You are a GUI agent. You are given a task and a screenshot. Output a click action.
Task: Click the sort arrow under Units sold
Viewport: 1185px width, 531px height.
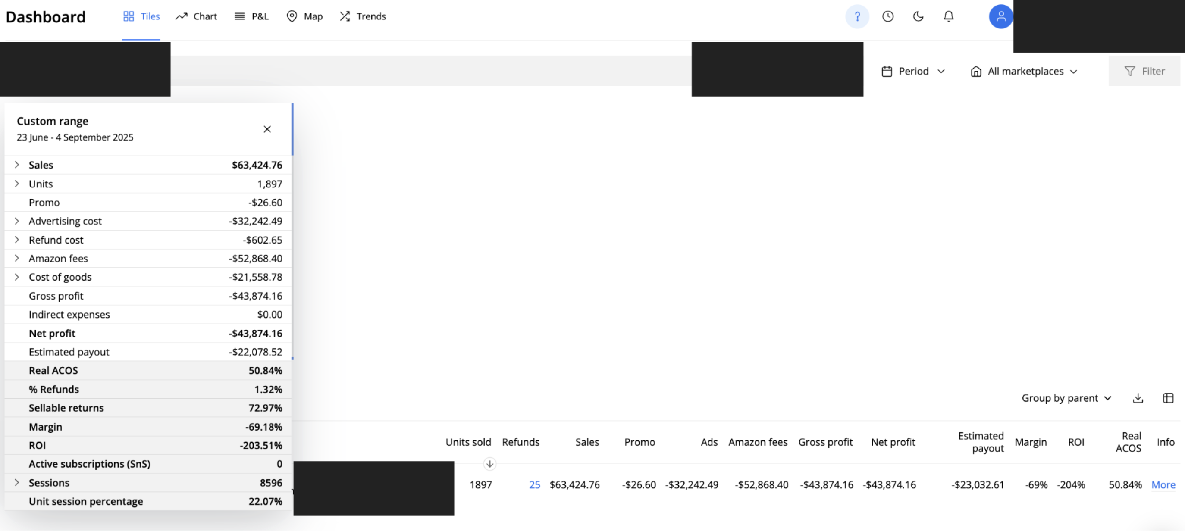(x=489, y=464)
